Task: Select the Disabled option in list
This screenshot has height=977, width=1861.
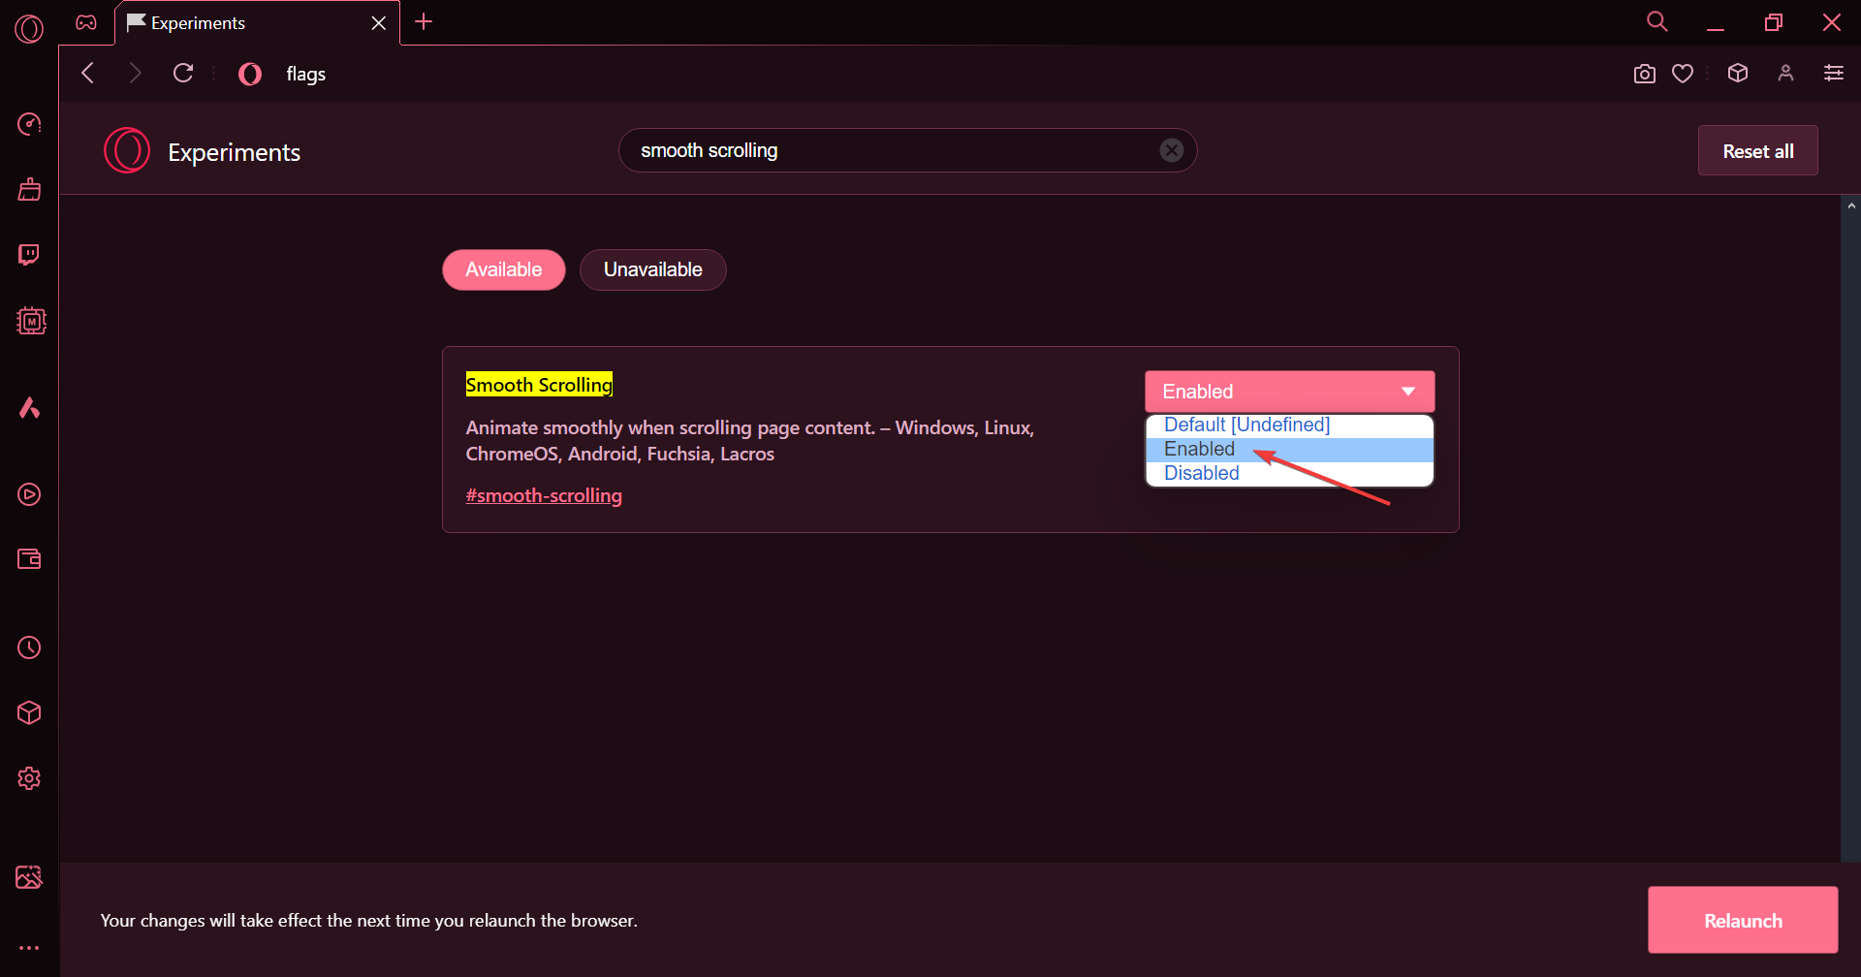Action: pyautogui.click(x=1289, y=474)
